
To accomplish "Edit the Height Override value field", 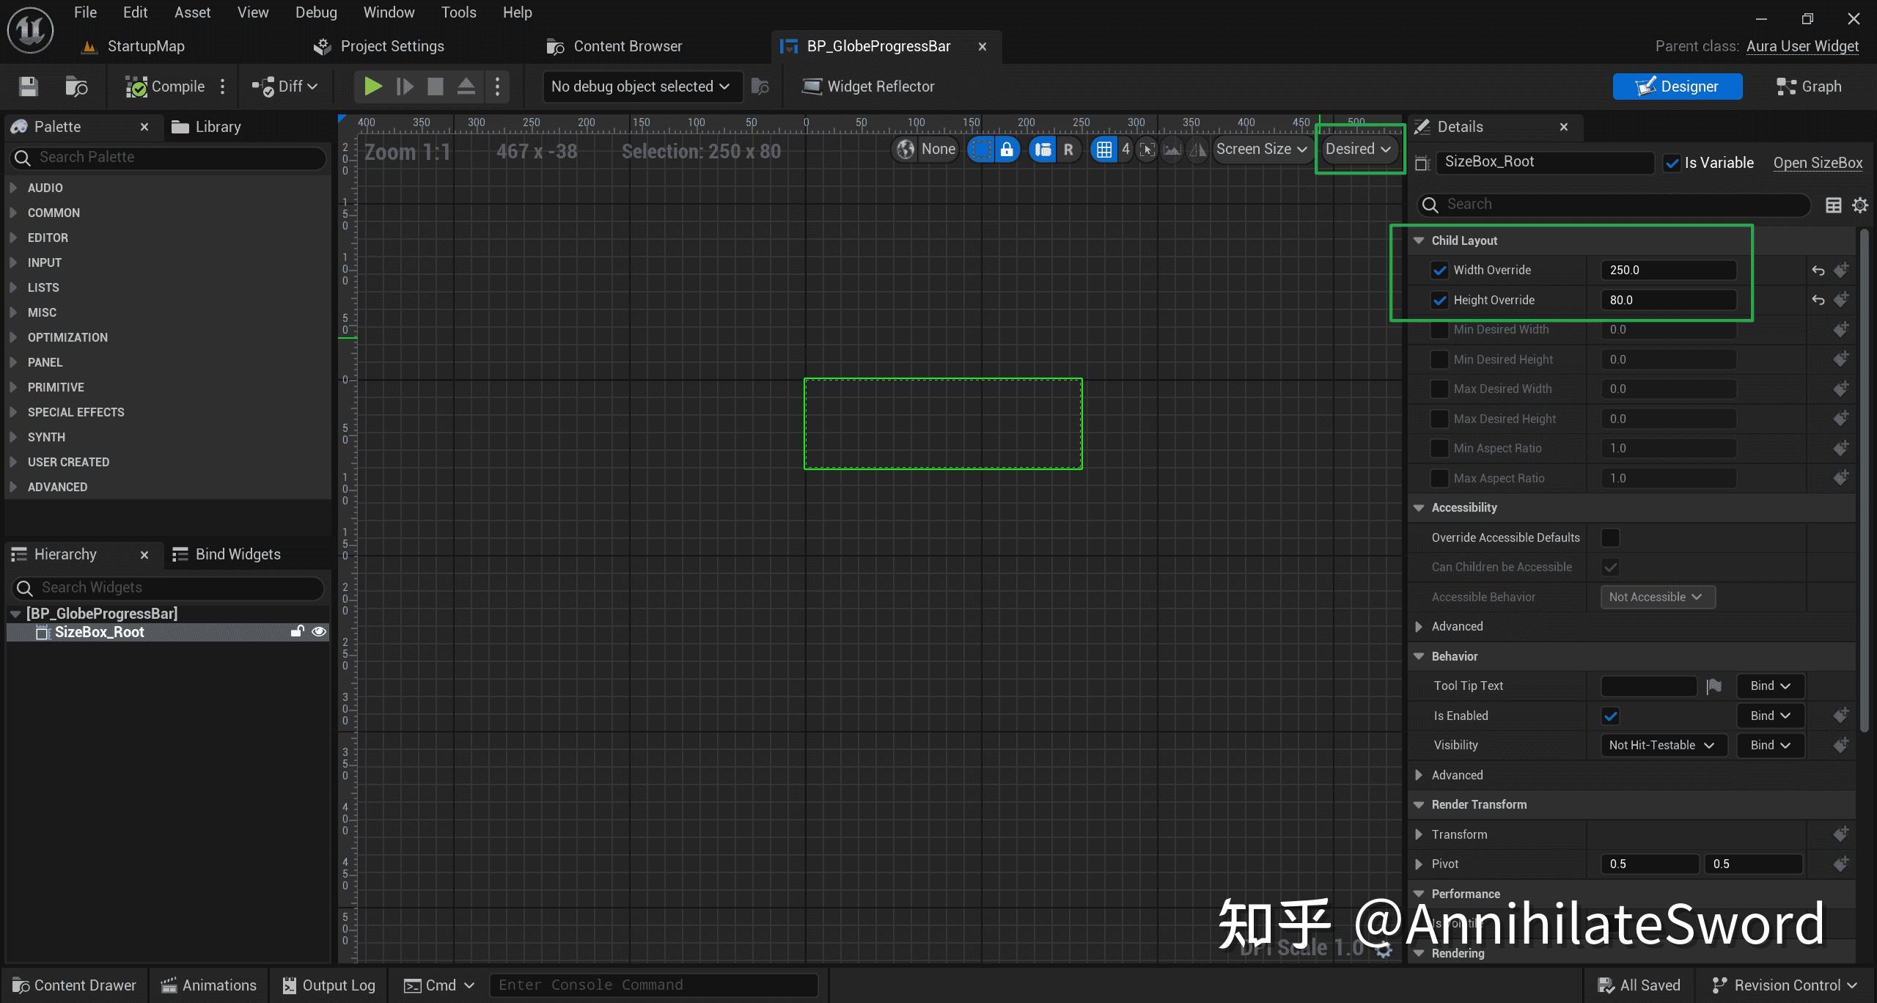I will tap(1668, 299).
